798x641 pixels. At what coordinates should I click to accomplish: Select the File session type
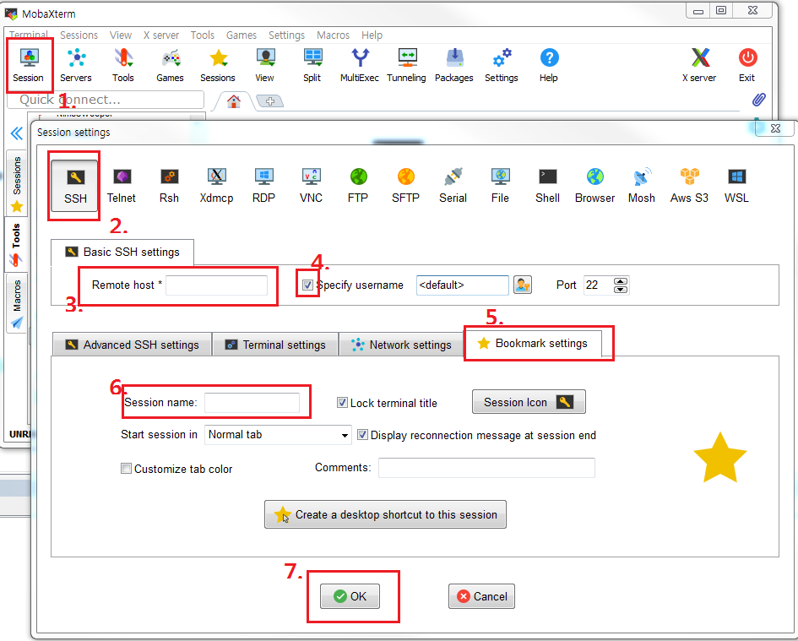(500, 186)
